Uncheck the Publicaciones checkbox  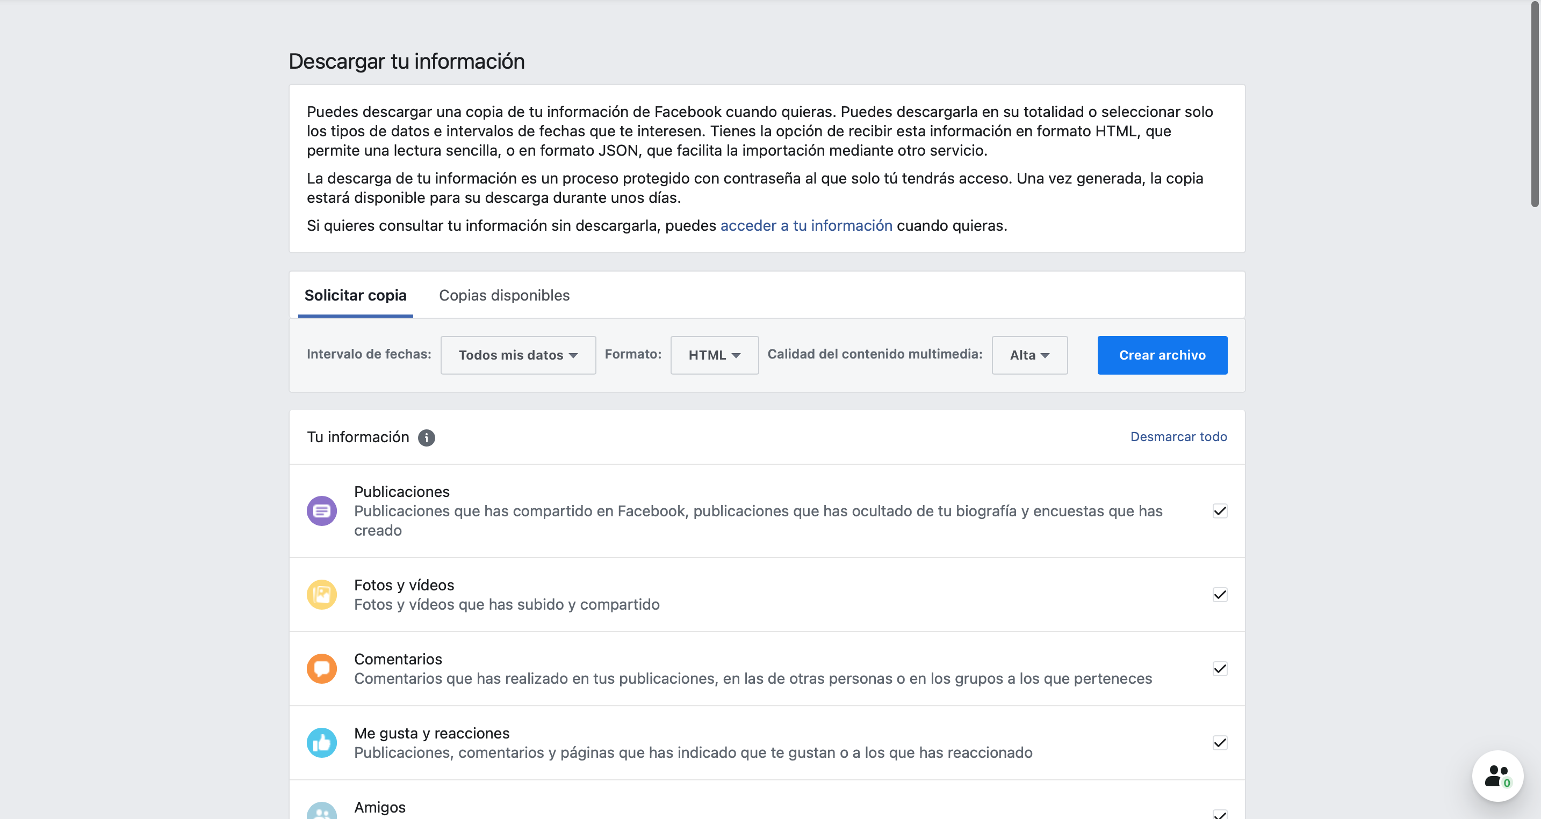tap(1220, 511)
